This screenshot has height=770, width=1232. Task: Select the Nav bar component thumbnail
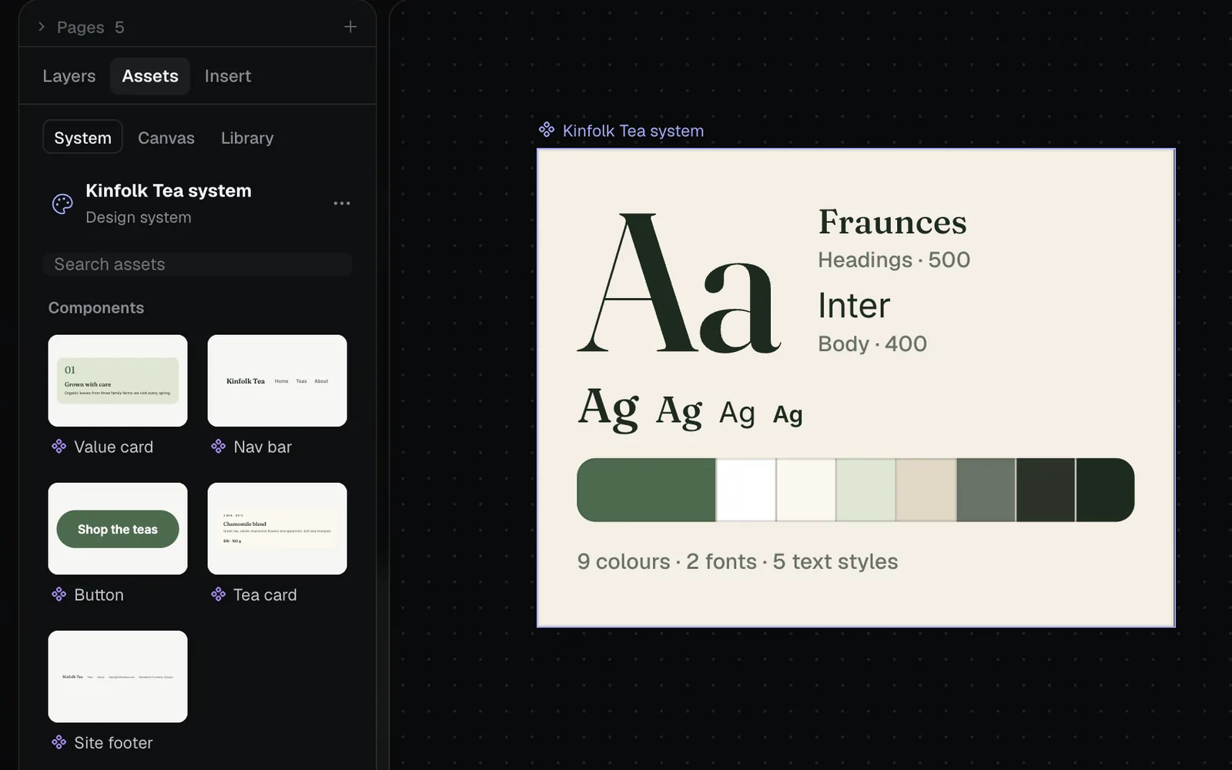[x=277, y=380]
